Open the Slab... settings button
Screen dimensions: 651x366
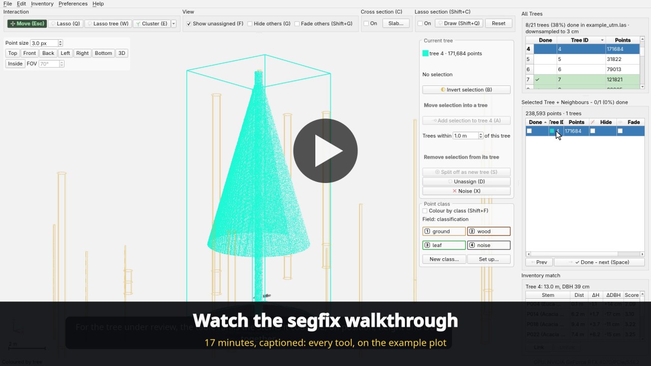click(x=396, y=23)
